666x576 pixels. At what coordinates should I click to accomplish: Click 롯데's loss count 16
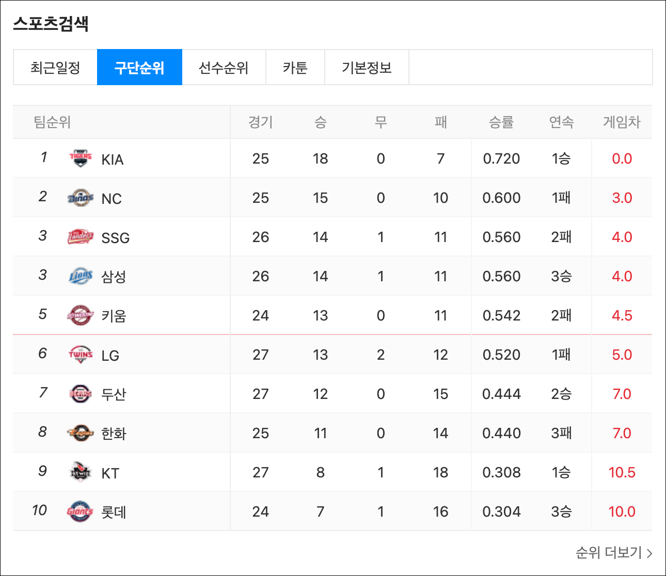[x=440, y=511]
